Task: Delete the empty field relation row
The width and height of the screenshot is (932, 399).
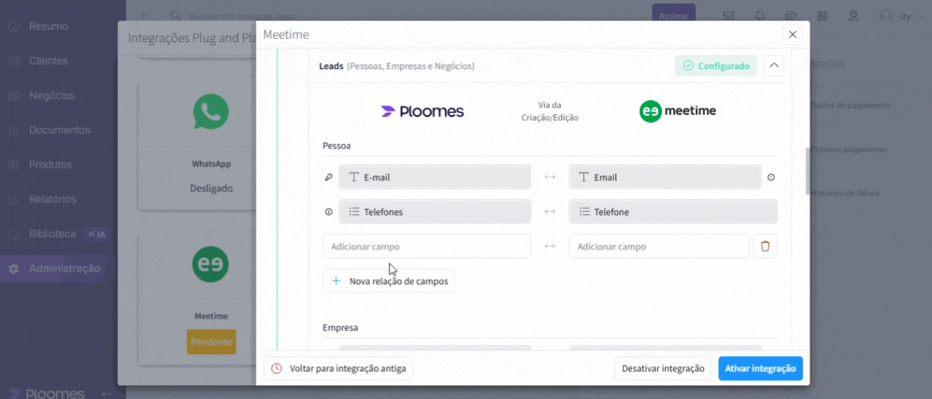Action: [765, 246]
